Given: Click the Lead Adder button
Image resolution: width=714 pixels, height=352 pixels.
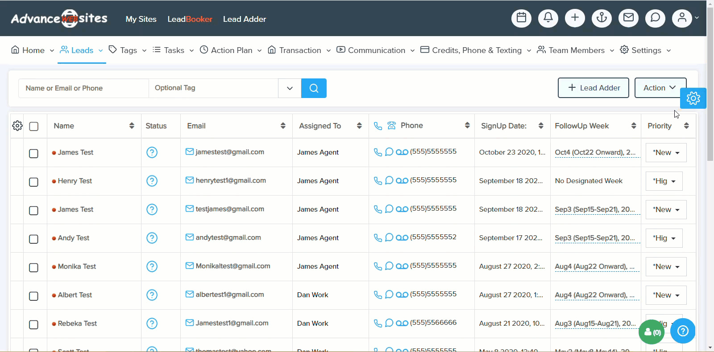Looking at the screenshot, I should [x=593, y=88].
